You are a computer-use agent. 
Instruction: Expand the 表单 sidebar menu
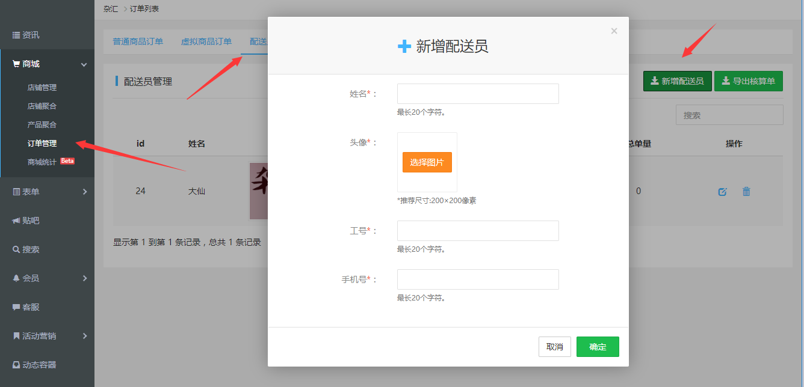tap(85, 192)
